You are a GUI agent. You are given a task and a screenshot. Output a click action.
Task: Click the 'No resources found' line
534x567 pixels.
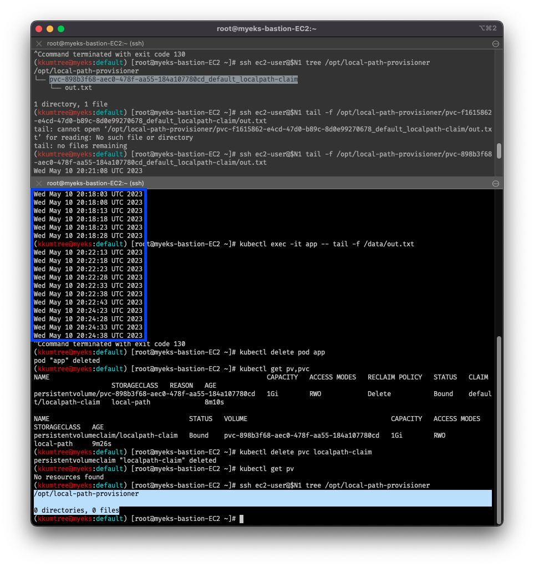coord(69,477)
